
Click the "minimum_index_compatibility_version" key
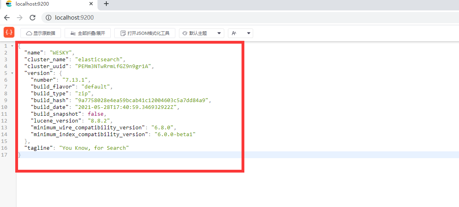point(89,134)
